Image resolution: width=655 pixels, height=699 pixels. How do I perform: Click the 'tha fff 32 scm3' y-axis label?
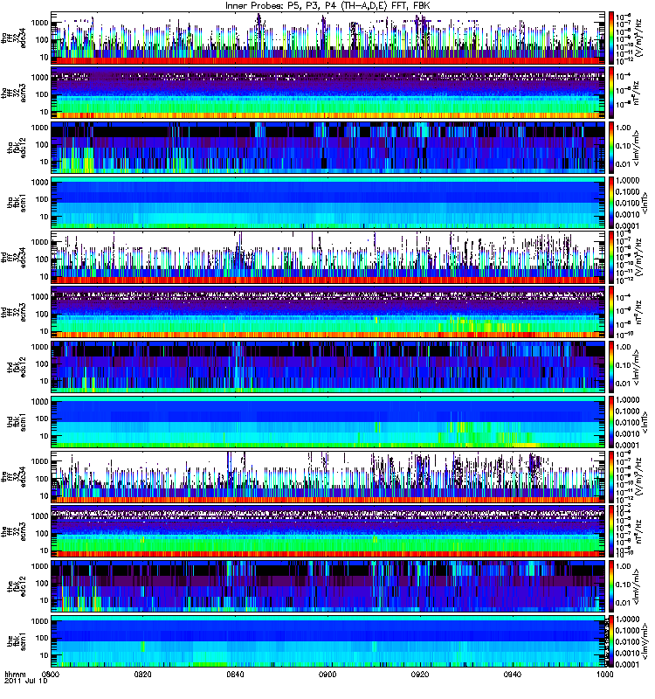tap(14, 93)
